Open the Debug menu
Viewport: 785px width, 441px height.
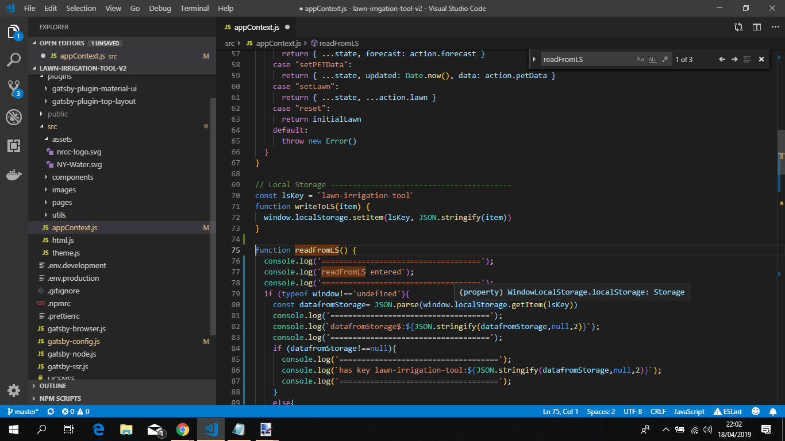(160, 8)
